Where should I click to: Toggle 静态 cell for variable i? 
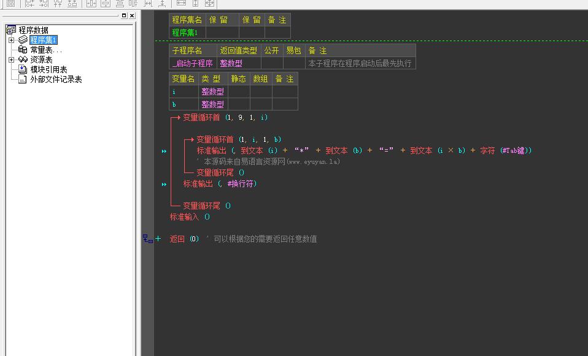239,91
